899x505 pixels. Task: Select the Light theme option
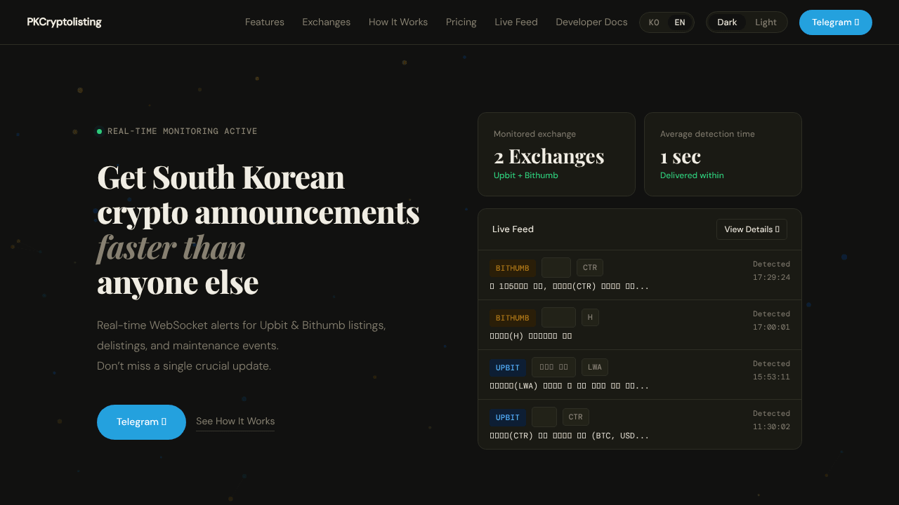pos(766,22)
